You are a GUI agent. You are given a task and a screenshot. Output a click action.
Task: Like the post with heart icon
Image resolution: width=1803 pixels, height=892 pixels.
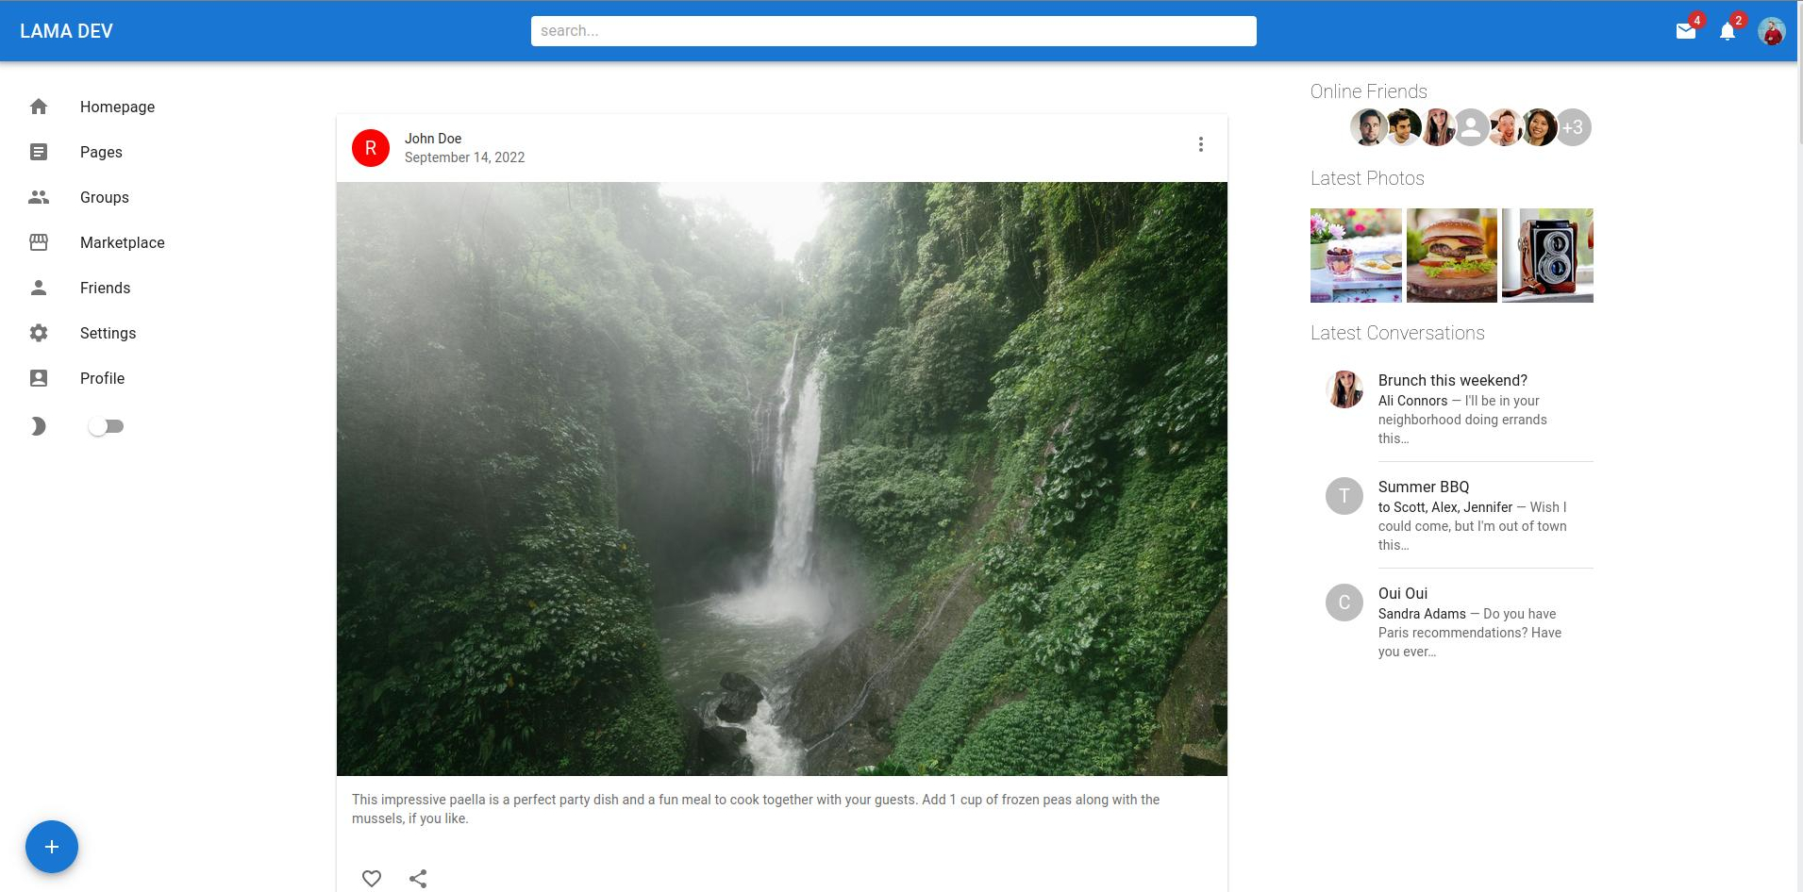pos(372,879)
